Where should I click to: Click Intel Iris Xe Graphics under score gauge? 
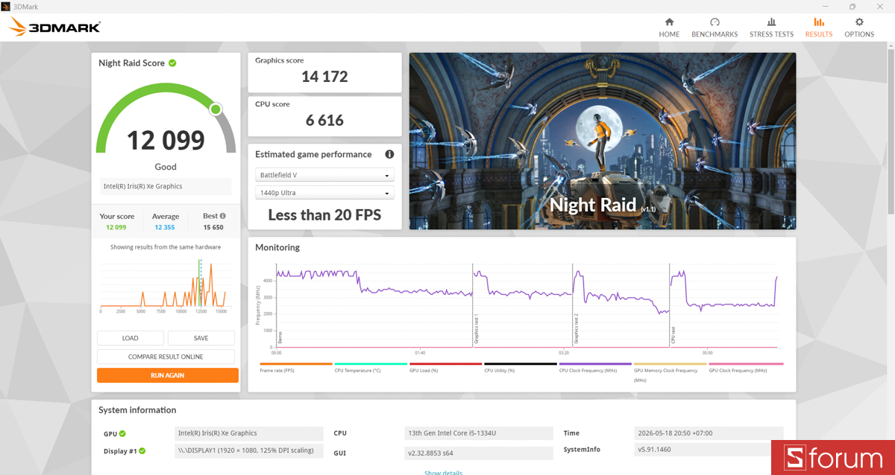(166, 186)
